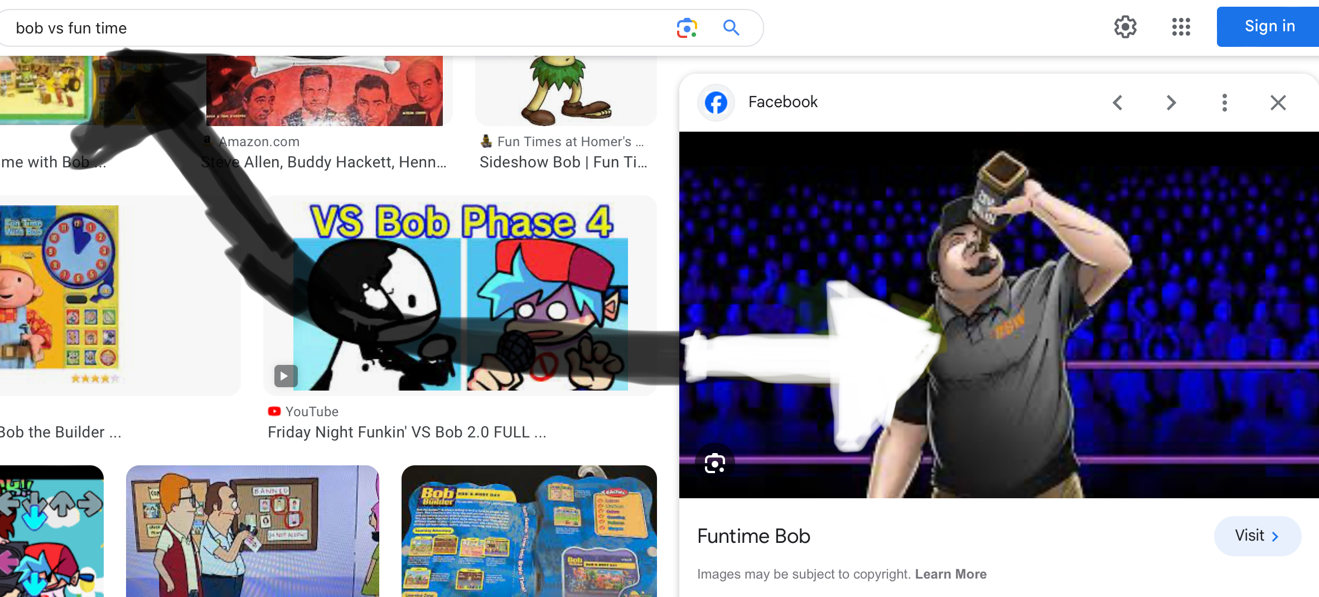Click the Google Lens camera search icon
Screen dimensions: 1319x597
click(687, 28)
